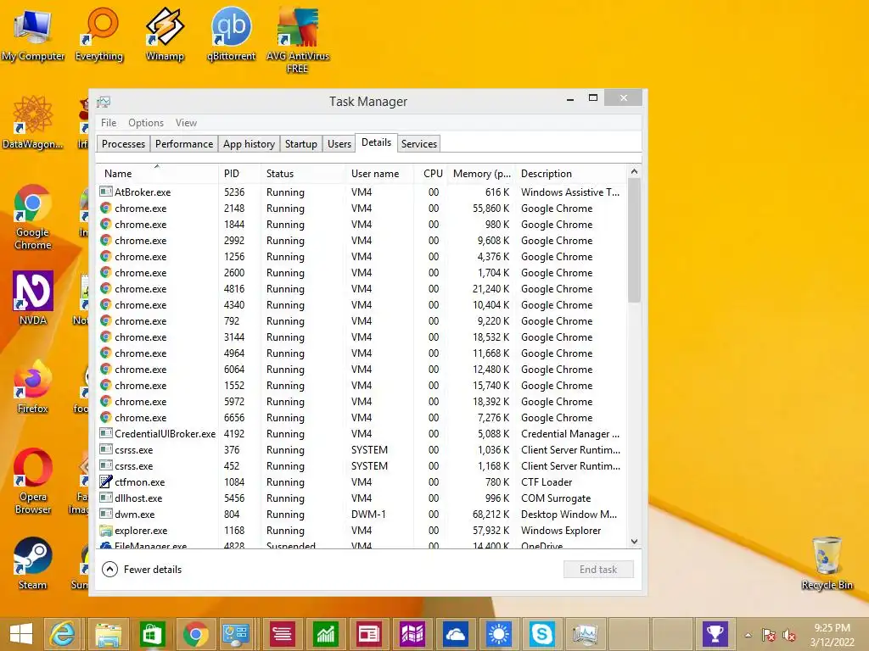Collapse view with Fewer details
The image size is (869, 651).
click(142, 569)
